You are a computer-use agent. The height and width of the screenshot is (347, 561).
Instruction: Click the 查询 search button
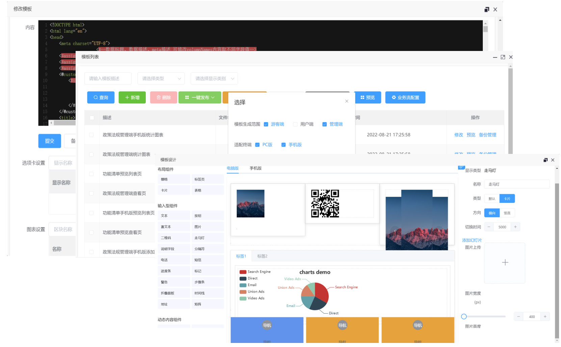click(x=101, y=98)
